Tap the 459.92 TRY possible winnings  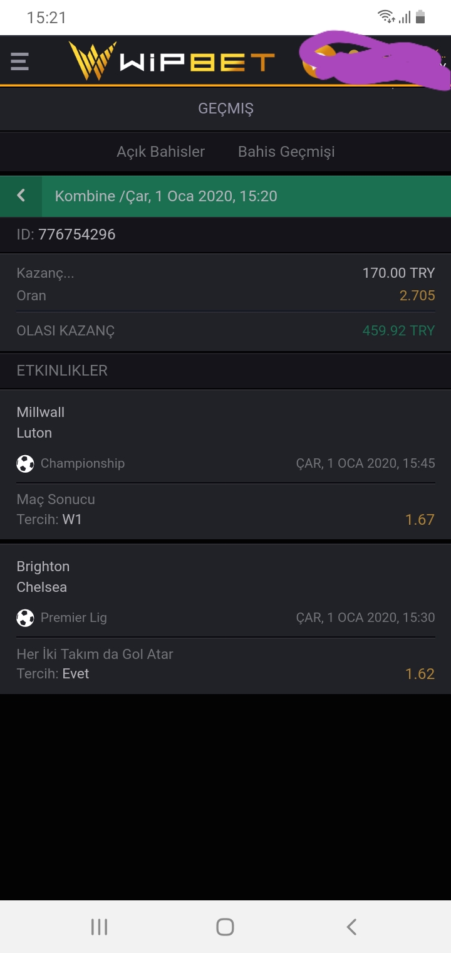coord(398,330)
